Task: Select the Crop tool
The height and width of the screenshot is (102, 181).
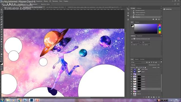Action: [1, 20]
